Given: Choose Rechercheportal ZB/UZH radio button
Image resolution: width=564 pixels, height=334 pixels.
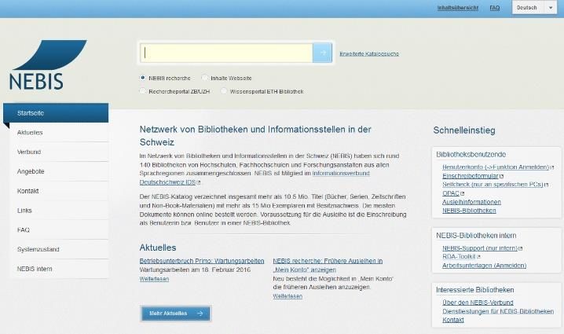Looking at the screenshot, I should click(142, 91).
